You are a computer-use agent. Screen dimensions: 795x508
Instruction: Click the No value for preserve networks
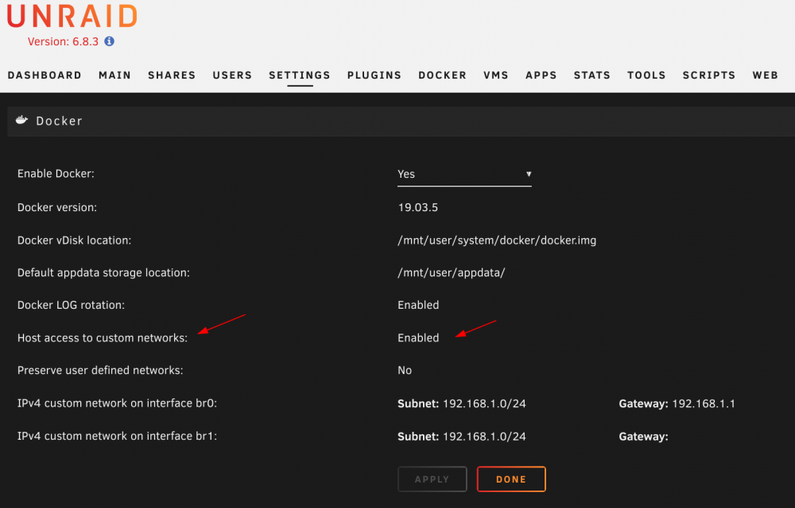pyautogui.click(x=405, y=371)
